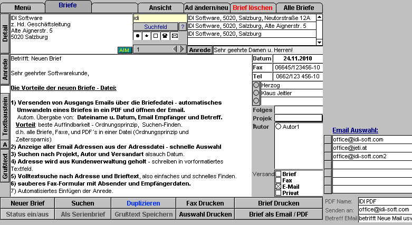Screen dimensions: 412x225
Task: Check the Privat checkbox
Action: (x=278, y=193)
